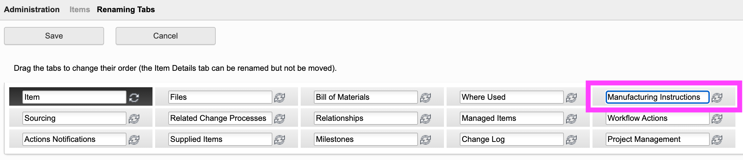Reset the Sourcing tab name

[134, 119]
